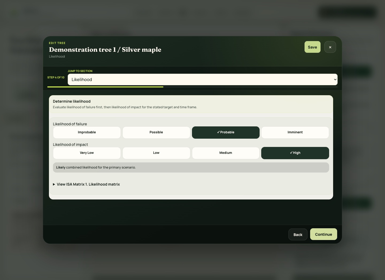
Task: Click the Likely combined likelihood summary
Action: (x=191, y=167)
